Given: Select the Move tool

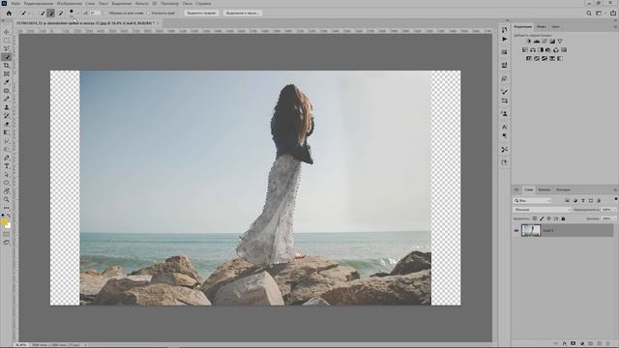Looking at the screenshot, I should click(x=7, y=32).
